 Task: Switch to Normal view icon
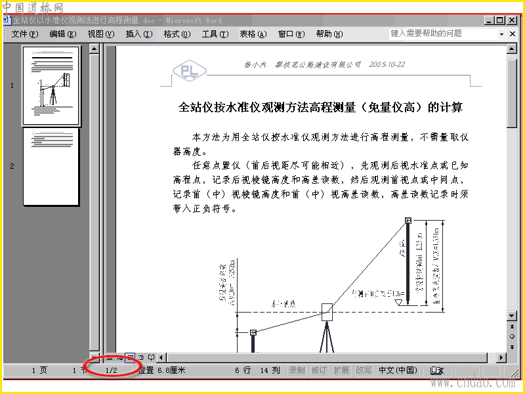110,358
